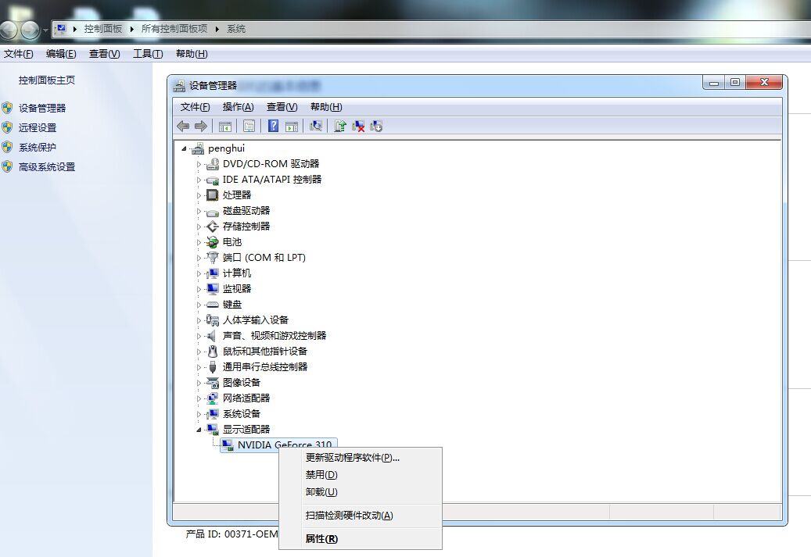Collapse the 显示适配器 tree node
The height and width of the screenshot is (557, 811).
pos(199,430)
